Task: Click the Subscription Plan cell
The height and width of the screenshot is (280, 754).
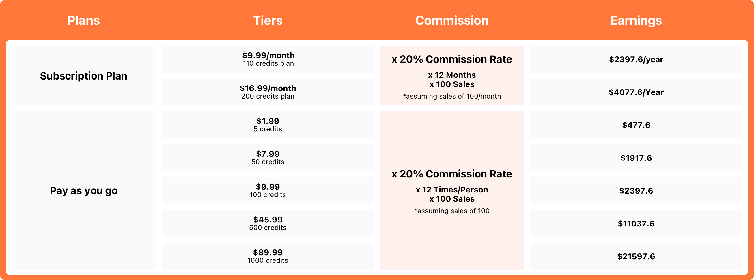Action: (x=83, y=76)
